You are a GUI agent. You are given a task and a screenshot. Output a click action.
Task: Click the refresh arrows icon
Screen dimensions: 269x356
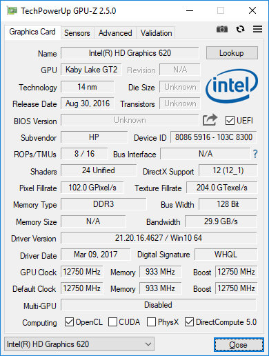[x=240, y=29]
